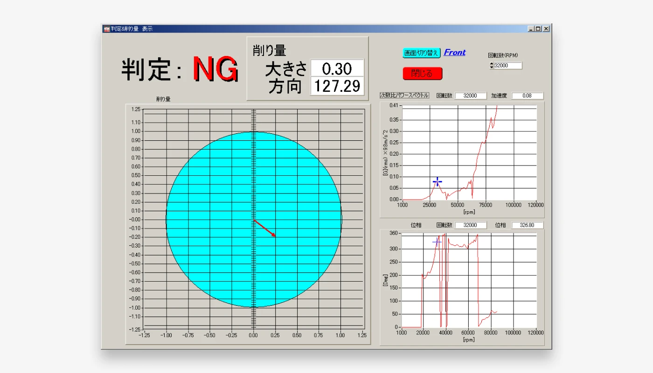Click the blue cursor marker on the phase graph
The height and width of the screenshot is (373, 653).
pos(437,242)
